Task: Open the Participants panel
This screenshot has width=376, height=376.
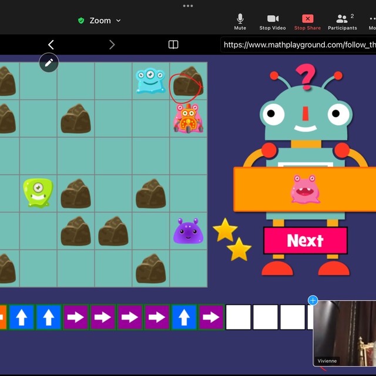Action: pyautogui.click(x=343, y=22)
